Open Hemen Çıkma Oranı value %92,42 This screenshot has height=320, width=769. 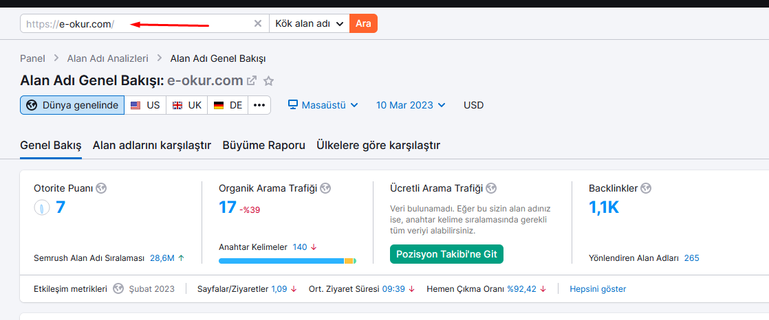(x=522, y=289)
